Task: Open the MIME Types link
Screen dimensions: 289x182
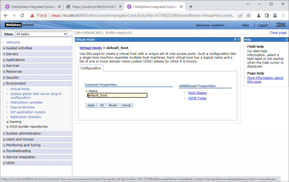Action: pyautogui.click(x=197, y=98)
